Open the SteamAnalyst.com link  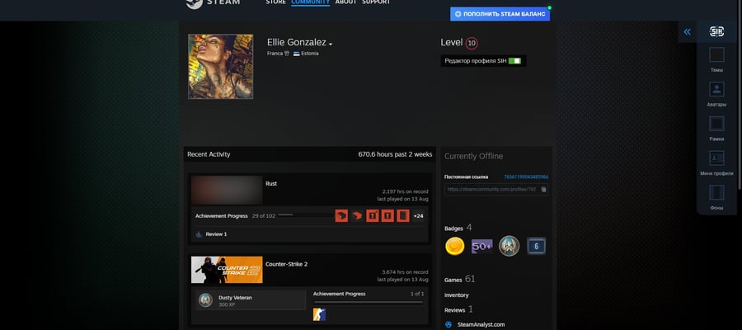tap(481, 325)
